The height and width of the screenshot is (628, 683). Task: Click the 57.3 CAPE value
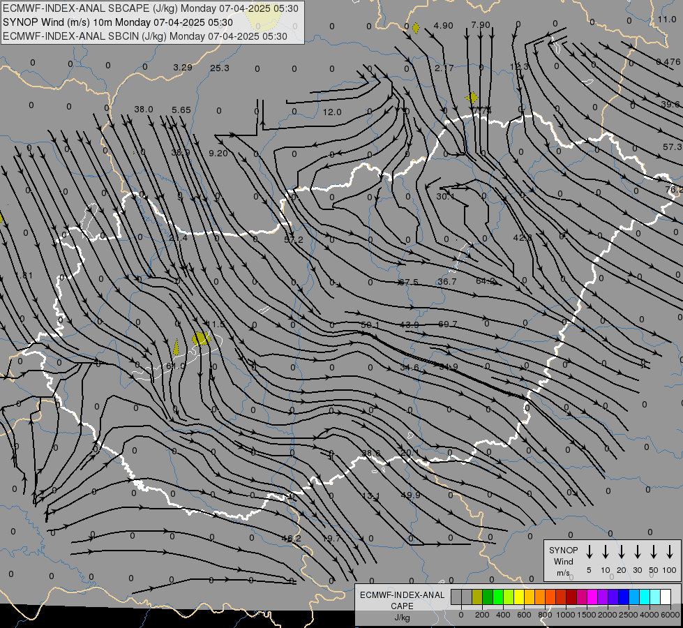[x=672, y=147]
